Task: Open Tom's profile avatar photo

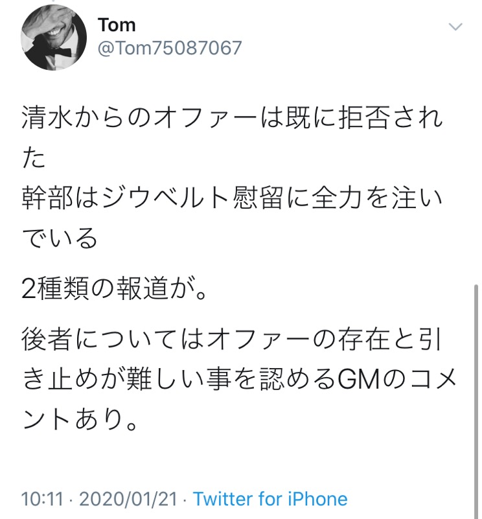Action: (54, 38)
